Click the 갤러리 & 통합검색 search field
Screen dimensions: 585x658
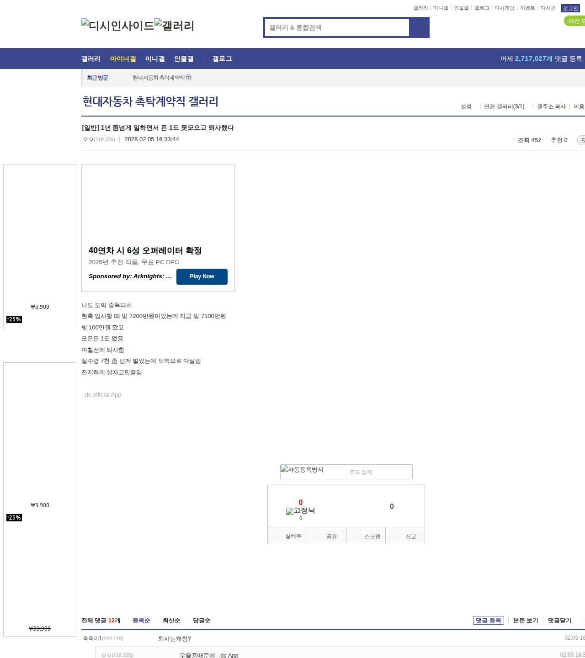click(x=337, y=27)
